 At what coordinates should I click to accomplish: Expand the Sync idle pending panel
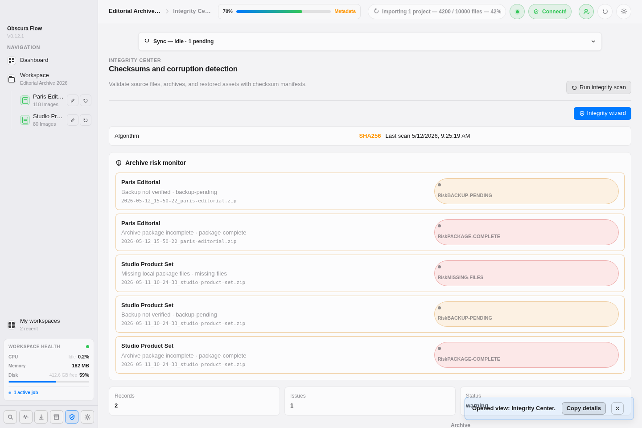370,41
